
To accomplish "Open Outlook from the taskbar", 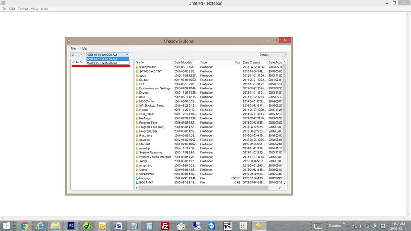I will click(102, 226).
